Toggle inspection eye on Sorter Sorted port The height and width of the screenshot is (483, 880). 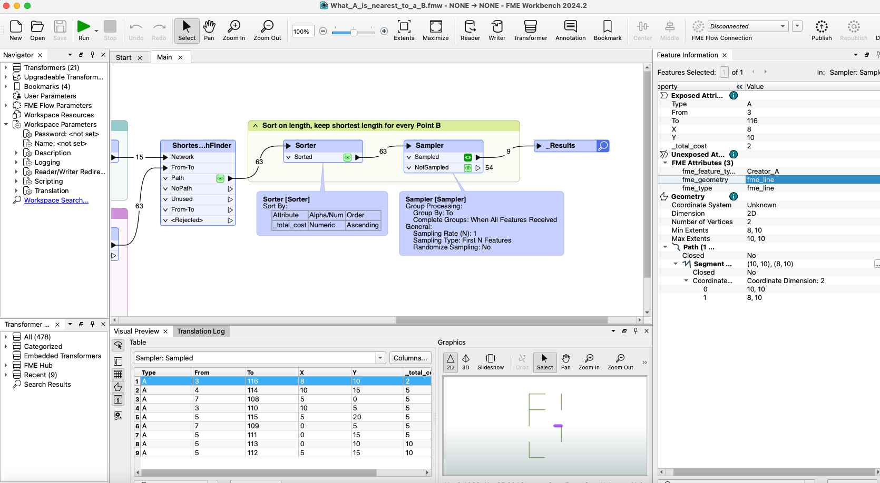(x=347, y=157)
